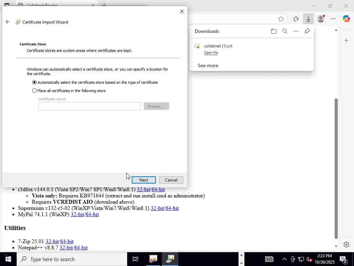Viewport: 354px width, 266px height.
Task: Go back using the wizard's back arrow
Action: click(8, 22)
